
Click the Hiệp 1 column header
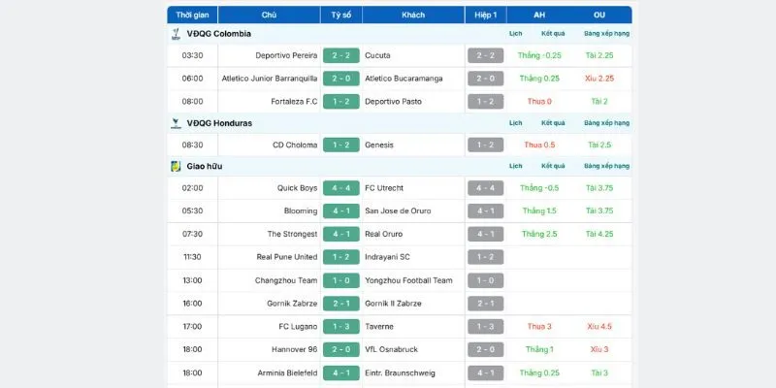point(486,15)
